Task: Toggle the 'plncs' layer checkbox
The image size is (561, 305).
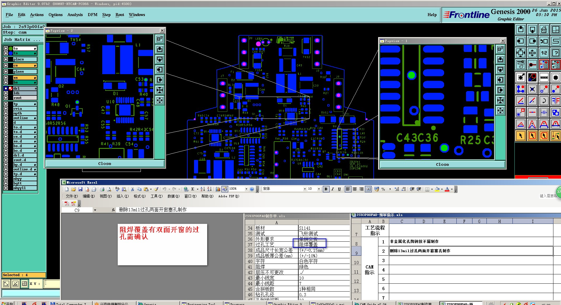Action: [6, 59]
